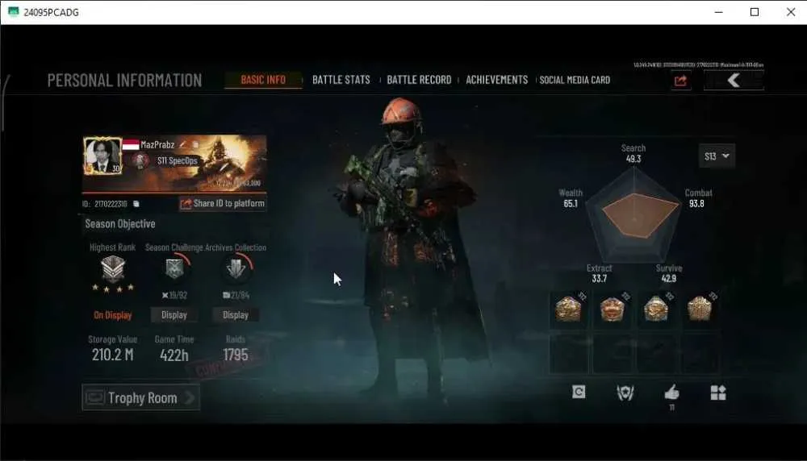
Task: Open the Social Media Card tab
Action: pyautogui.click(x=575, y=80)
